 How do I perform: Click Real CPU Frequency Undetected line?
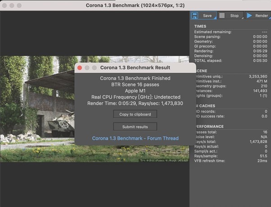(135, 97)
